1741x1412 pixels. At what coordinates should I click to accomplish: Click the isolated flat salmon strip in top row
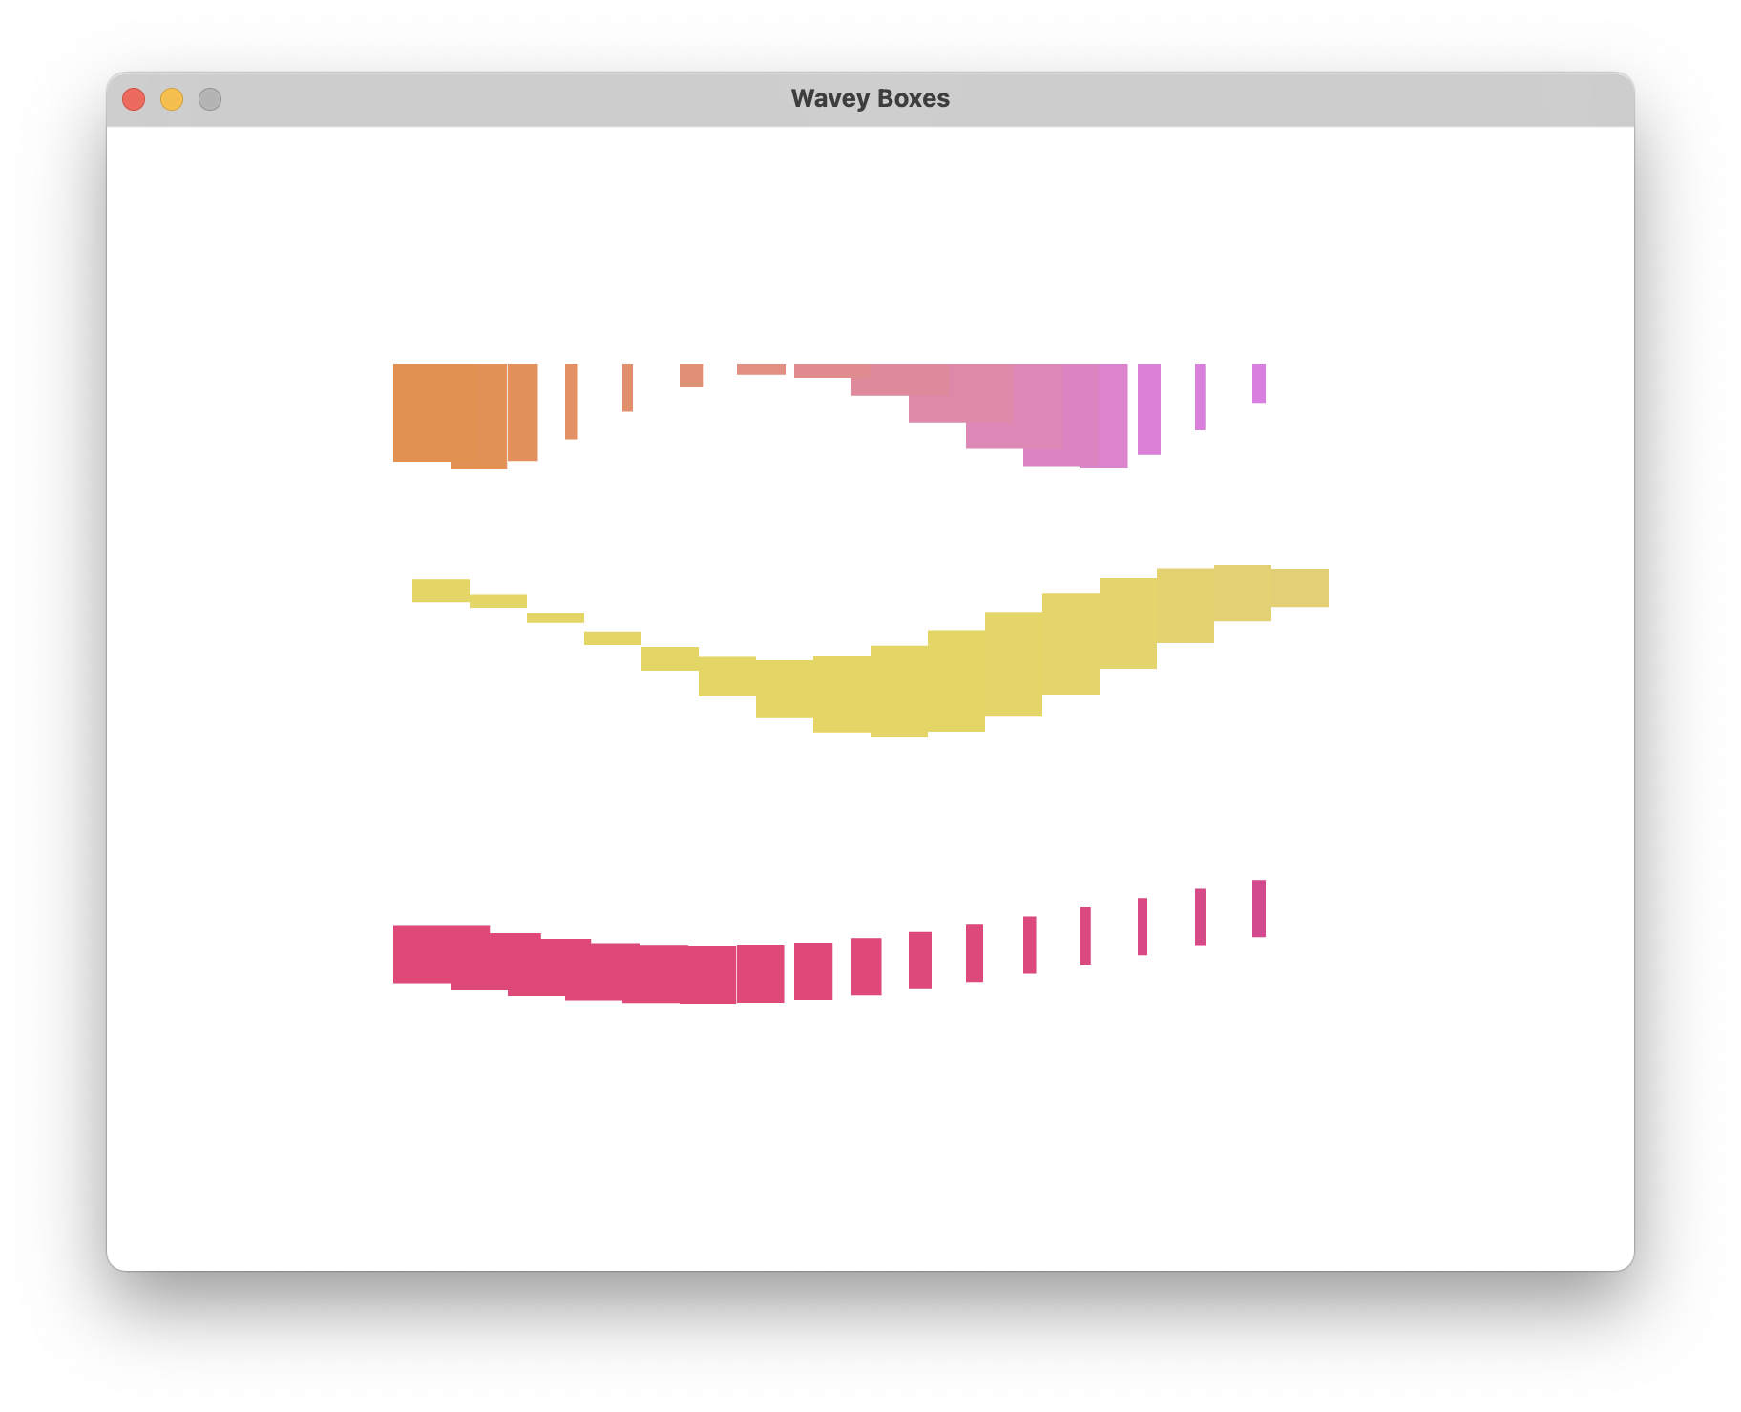coord(761,369)
